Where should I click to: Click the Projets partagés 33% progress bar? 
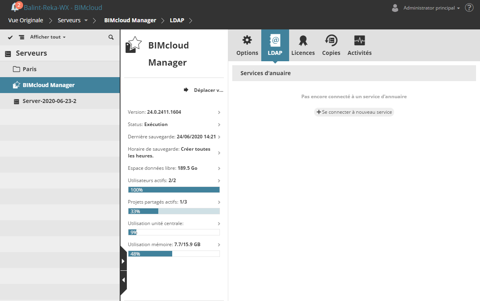tap(174, 211)
